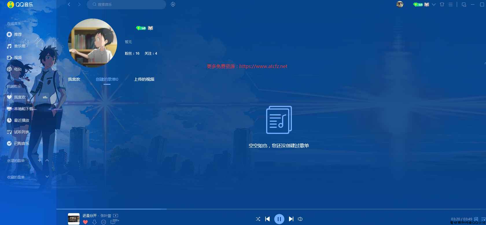
Task: Click the green Lv5 badge on profile
Action: point(141,28)
